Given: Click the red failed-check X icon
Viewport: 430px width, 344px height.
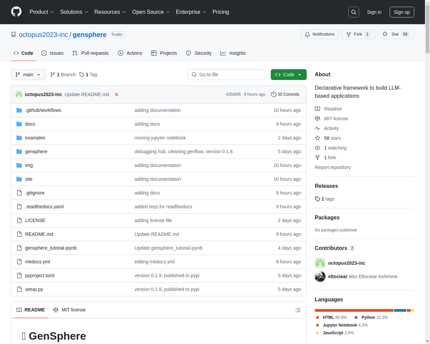Looking at the screenshot, I should pyautogui.click(x=117, y=94).
